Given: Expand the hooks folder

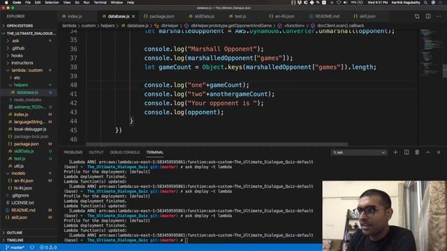Looking at the screenshot, I should click(29, 56).
